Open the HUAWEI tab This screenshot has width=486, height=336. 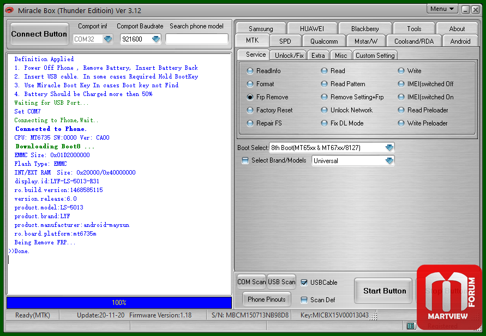click(312, 28)
